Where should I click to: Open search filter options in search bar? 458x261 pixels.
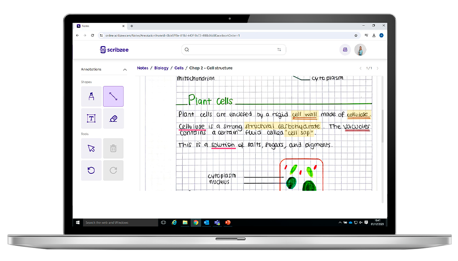pyautogui.click(x=279, y=50)
